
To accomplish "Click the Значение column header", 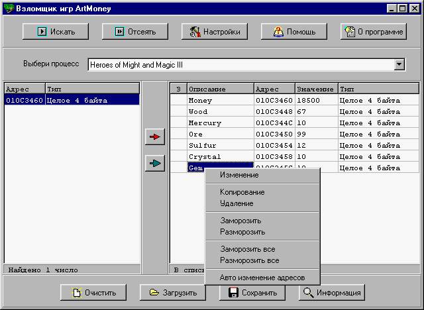I will click(x=315, y=89).
